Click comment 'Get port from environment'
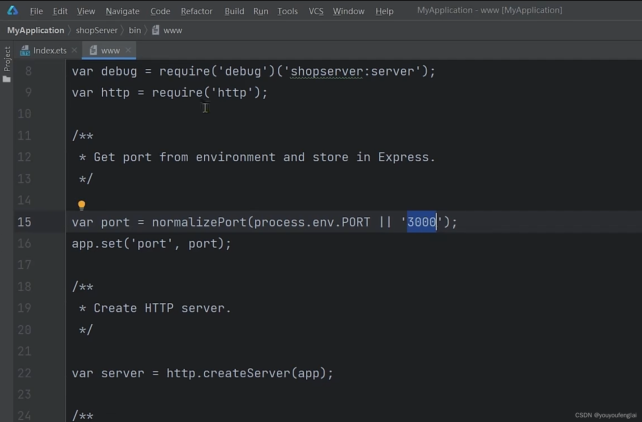The width and height of the screenshot is (642, 422). coord(184,157)
